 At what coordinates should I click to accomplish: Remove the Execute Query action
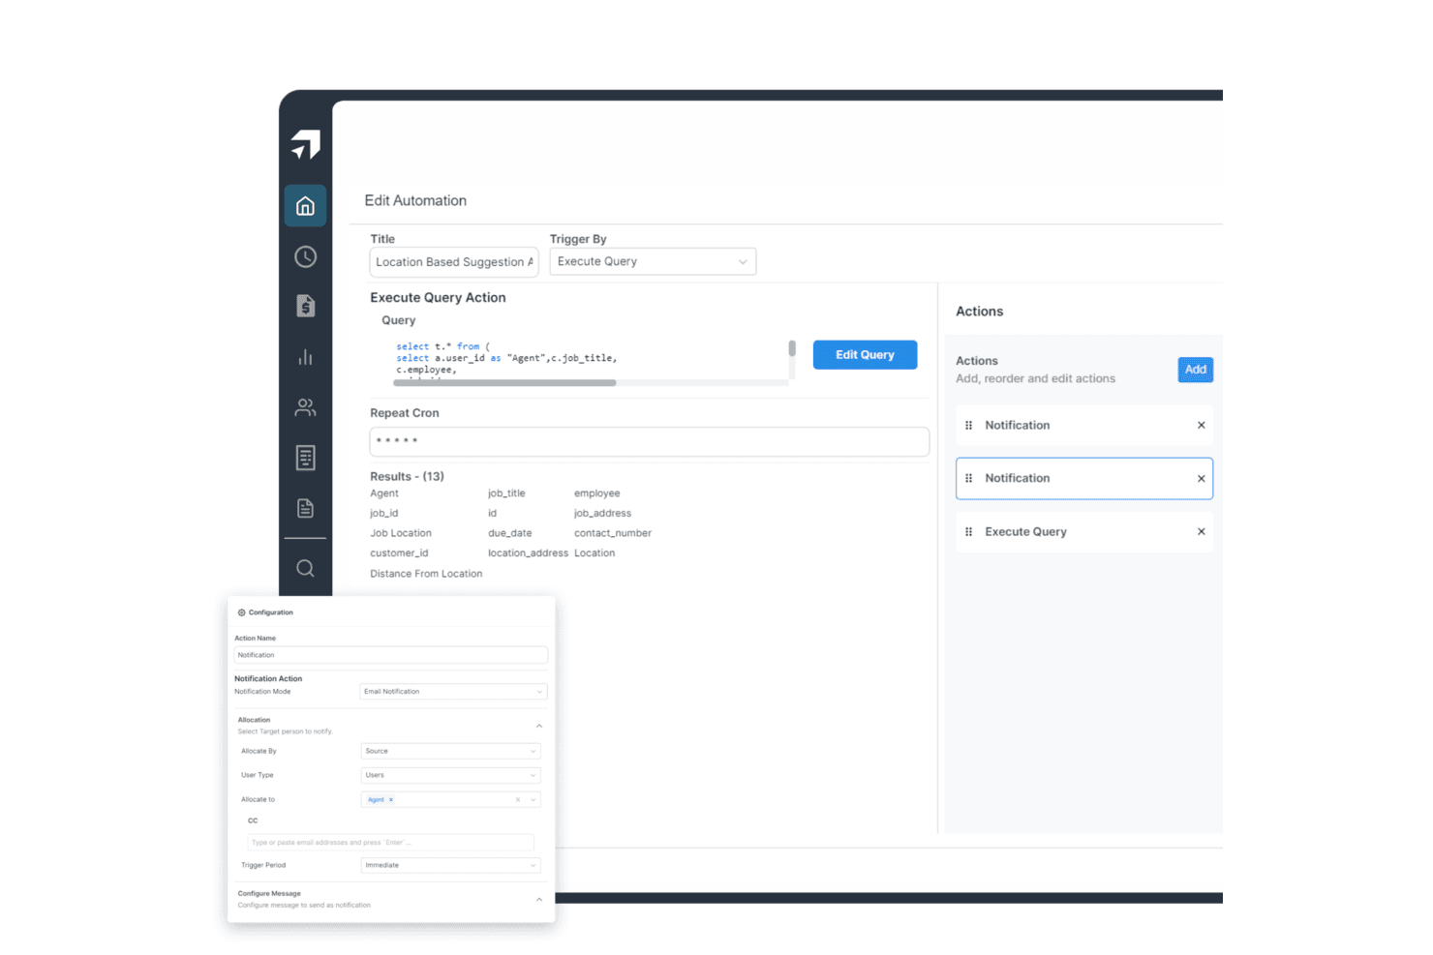[1201, 531]
